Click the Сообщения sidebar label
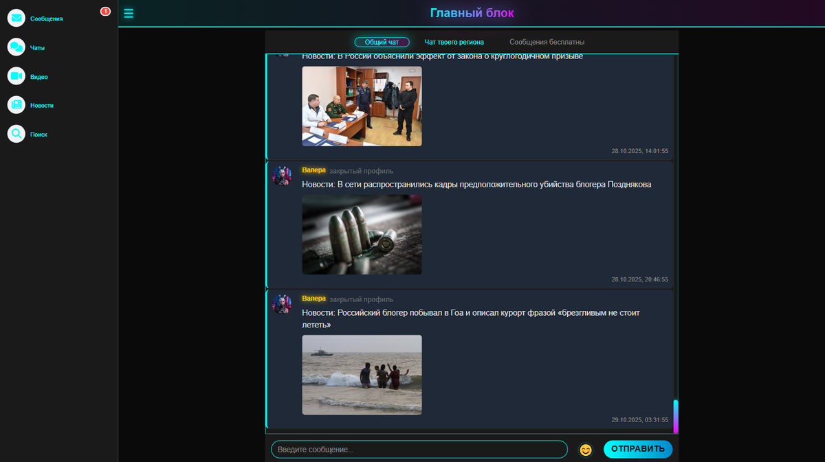Viewport: 825px width, 462px height. [46, 19]
